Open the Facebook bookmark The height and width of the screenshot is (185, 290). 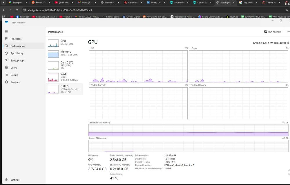23,17
